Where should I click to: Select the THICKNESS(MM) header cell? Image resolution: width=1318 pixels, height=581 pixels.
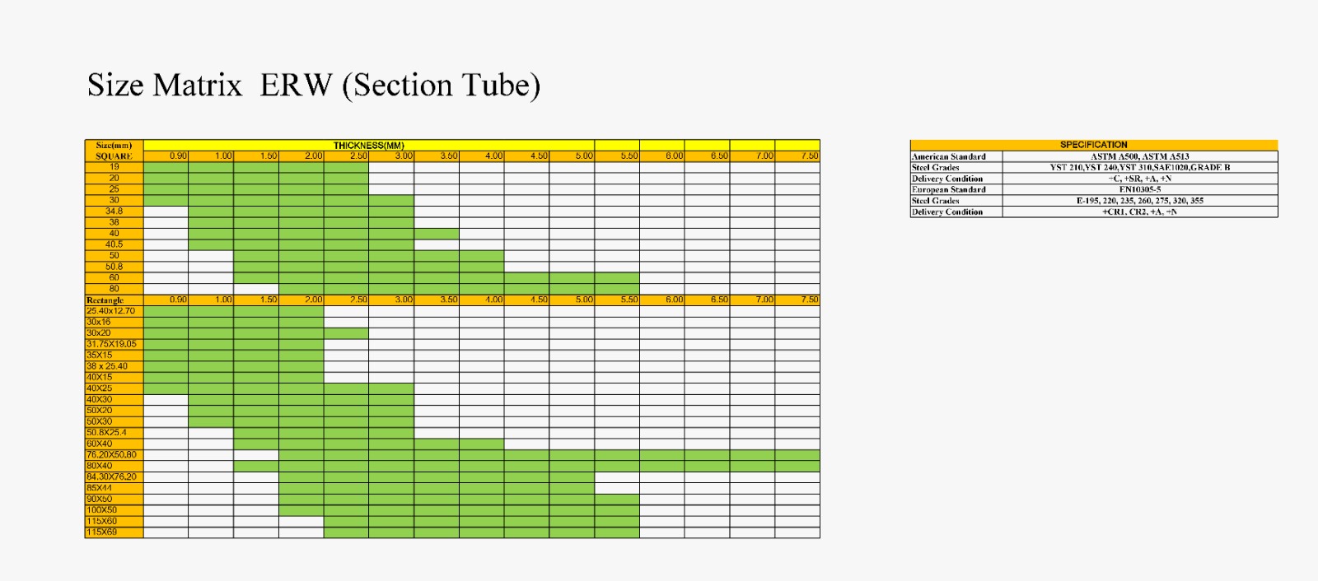(369, 145)
